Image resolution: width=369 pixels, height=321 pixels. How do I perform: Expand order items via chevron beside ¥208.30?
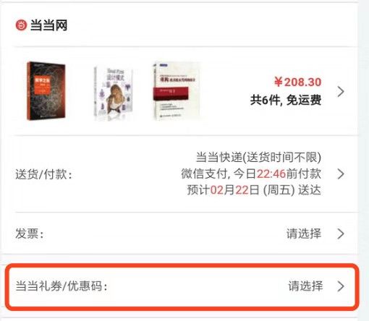tap(341, 92)
